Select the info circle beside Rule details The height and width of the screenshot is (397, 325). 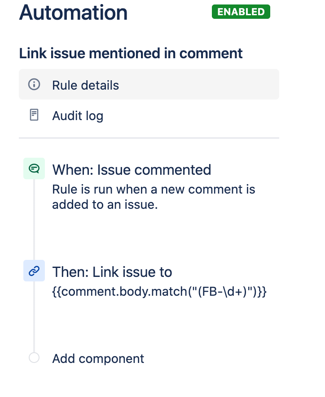coord(34,84)
